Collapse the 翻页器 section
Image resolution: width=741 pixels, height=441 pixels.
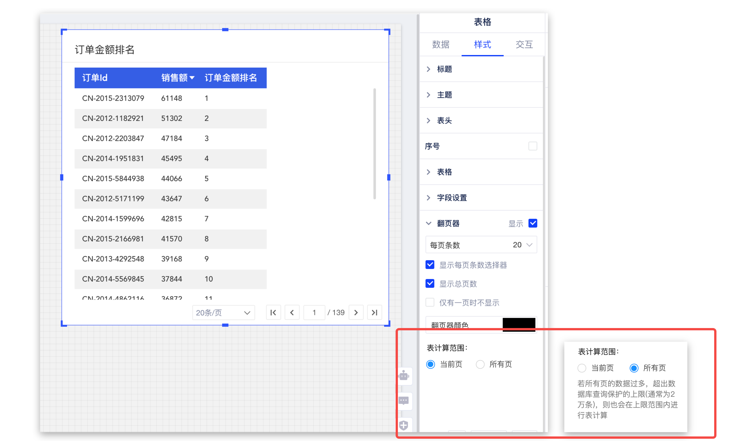pos(428,223)
